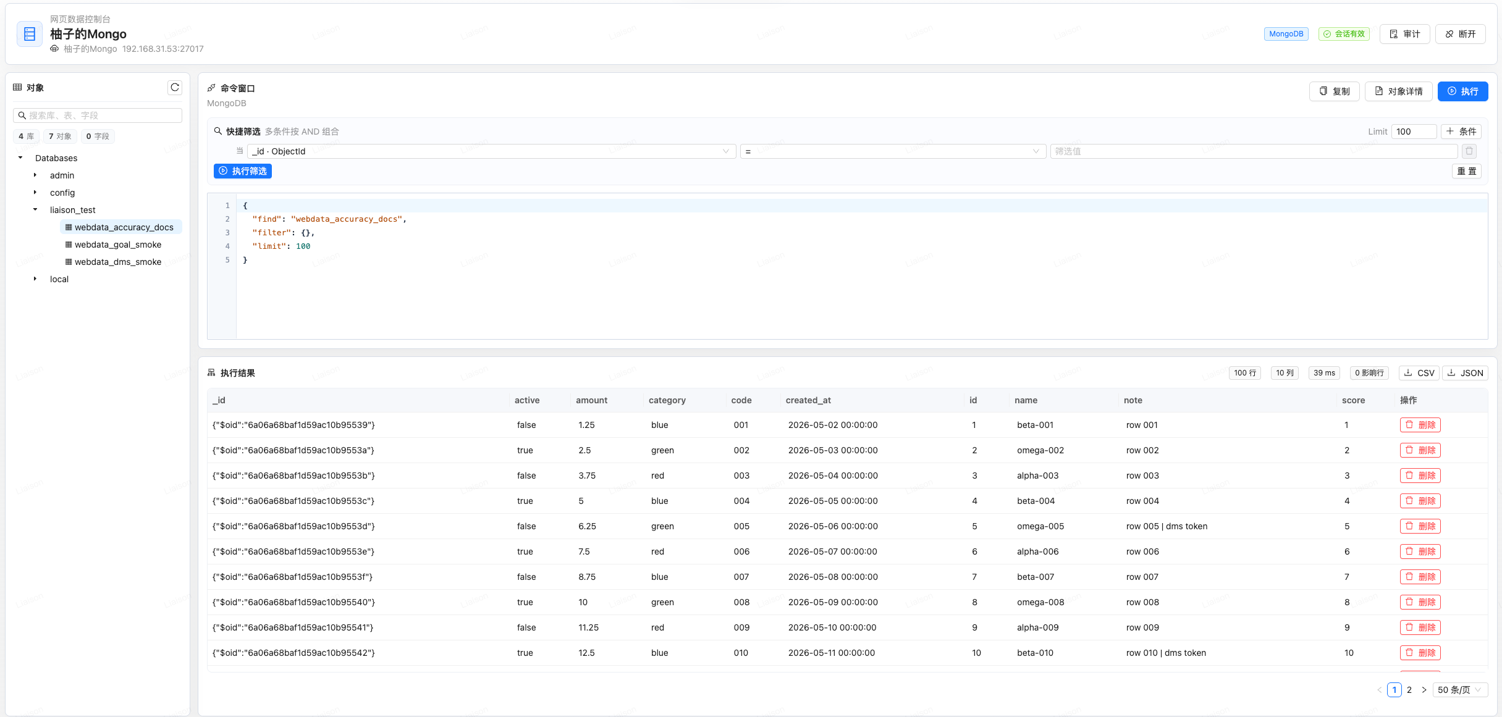The height and width of the screenshot is (717, 1502).
Task: Collapse the Databases tree node
Action: [20, 158]
